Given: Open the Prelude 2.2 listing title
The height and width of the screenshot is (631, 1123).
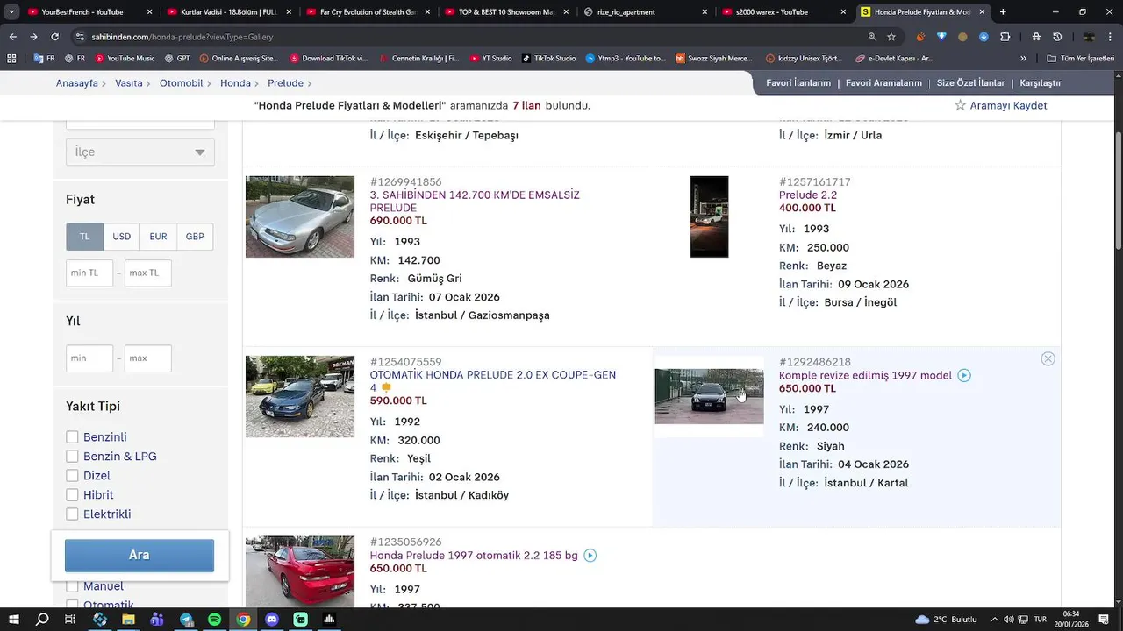Looking at the screenshot, I should [808, 195].
